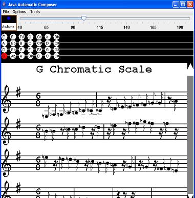Select the open A string note circle

[4, 43]
